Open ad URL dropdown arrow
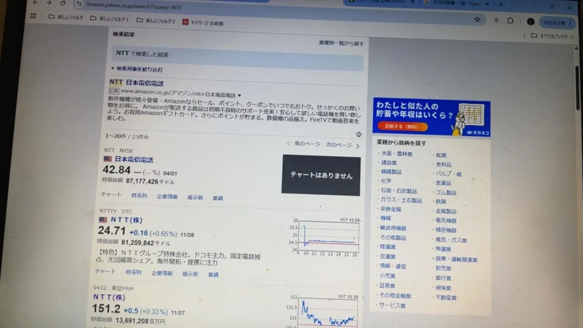 tap(240, 96)
